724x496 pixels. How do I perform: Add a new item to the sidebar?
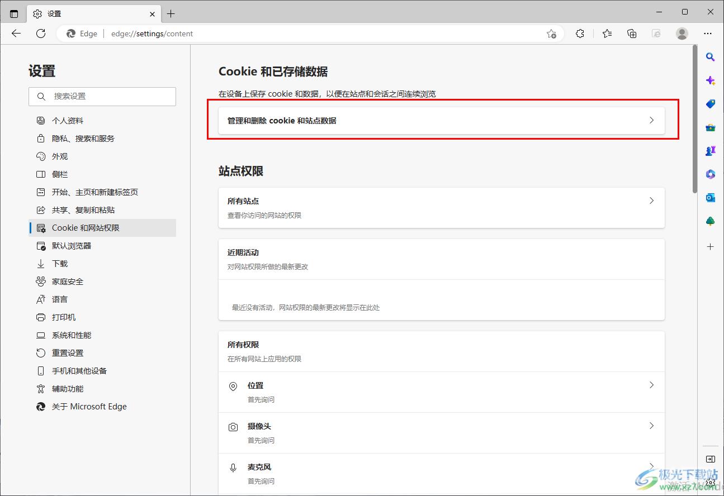click(711, 246)
